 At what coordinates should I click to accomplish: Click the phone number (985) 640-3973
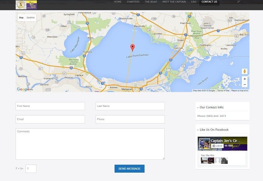[x=216, y=116]
